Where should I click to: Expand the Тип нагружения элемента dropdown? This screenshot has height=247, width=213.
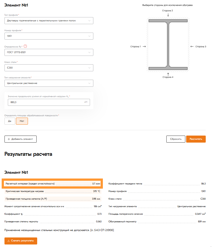(49, 83)
